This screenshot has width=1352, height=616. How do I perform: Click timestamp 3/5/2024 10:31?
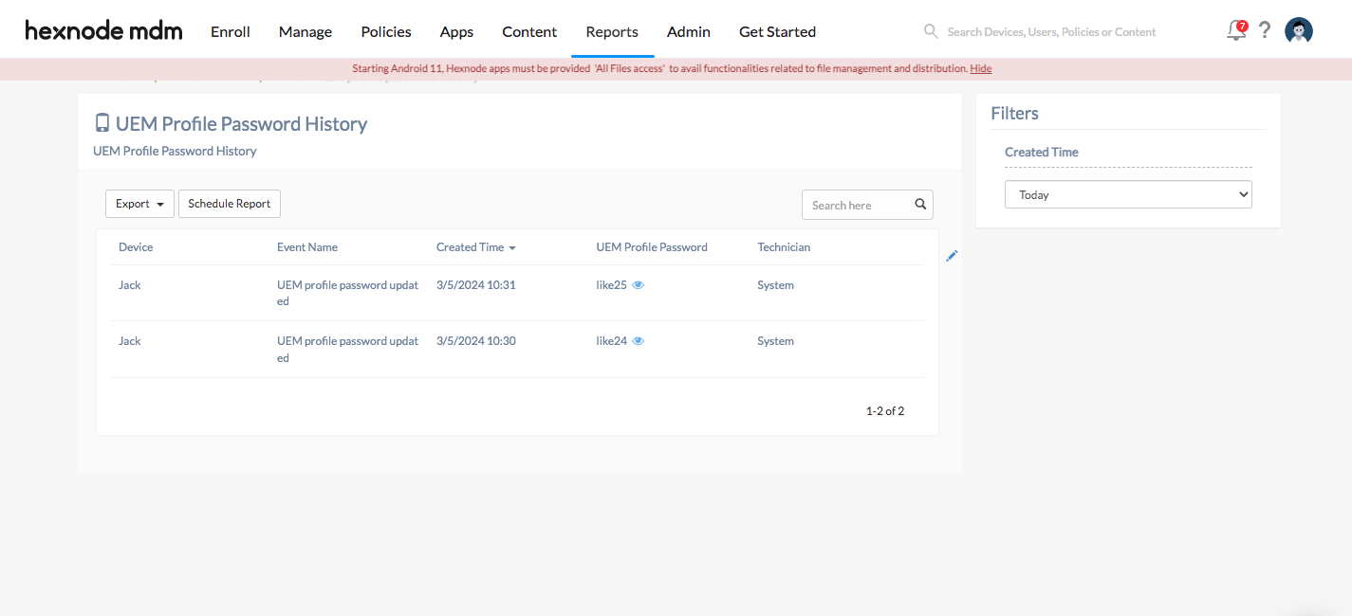[x=476, y=285]
